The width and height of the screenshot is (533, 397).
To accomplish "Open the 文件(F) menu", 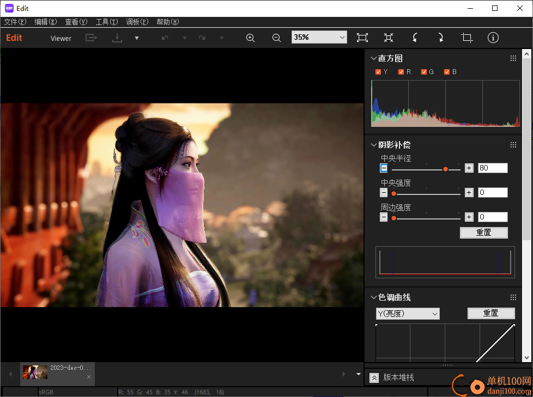I will [x=15, y=22].
